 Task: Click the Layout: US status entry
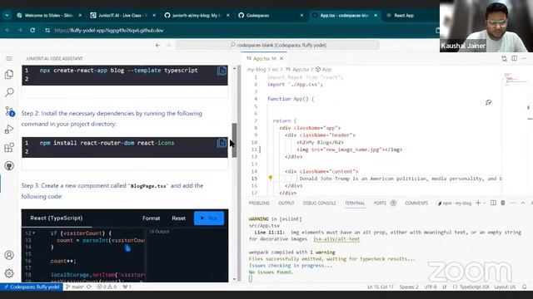(505, 287)
